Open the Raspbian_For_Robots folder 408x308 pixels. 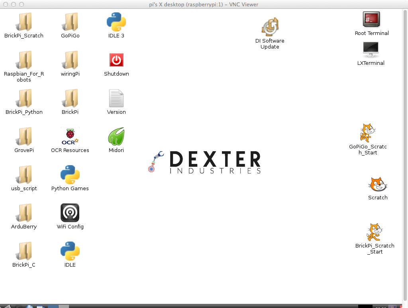pyautogui.click(x=24, y=60)
